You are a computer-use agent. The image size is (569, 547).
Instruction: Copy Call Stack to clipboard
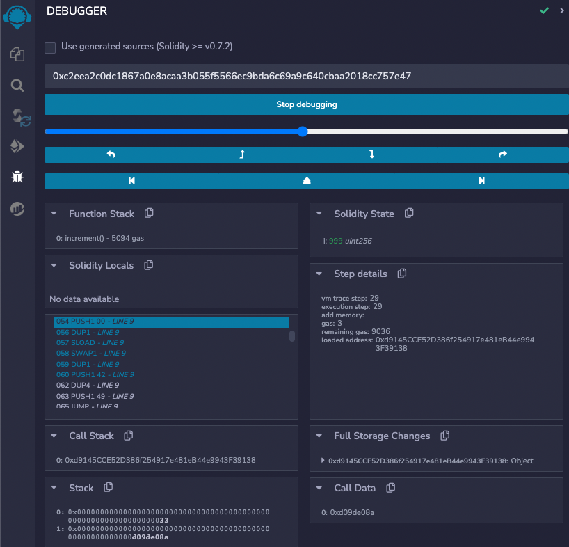[129, 435]
